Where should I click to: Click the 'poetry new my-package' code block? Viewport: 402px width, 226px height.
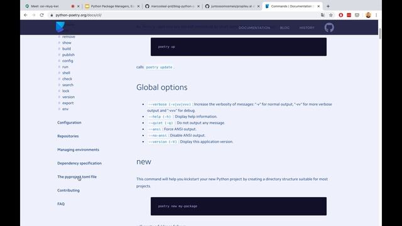point(239,207)
